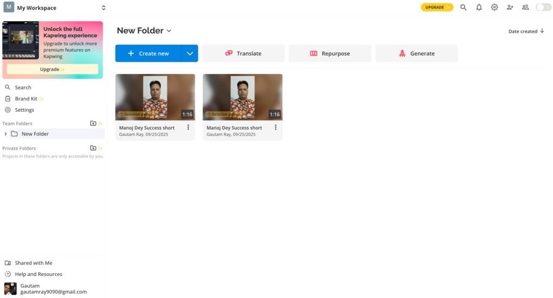Image resolution: width=553 pixels, height=298 pixels.
Task: Click the Upgrade button in promo banner
Action: [x=52, y=69]
